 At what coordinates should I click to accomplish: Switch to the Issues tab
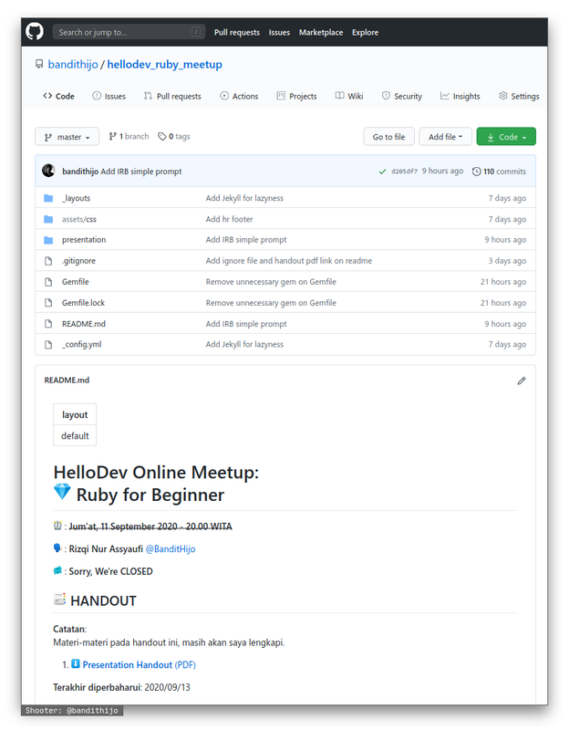point(109,96)
